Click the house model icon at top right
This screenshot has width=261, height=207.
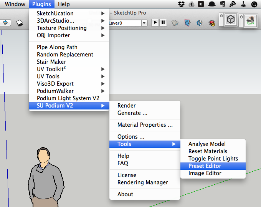point(251,21)
